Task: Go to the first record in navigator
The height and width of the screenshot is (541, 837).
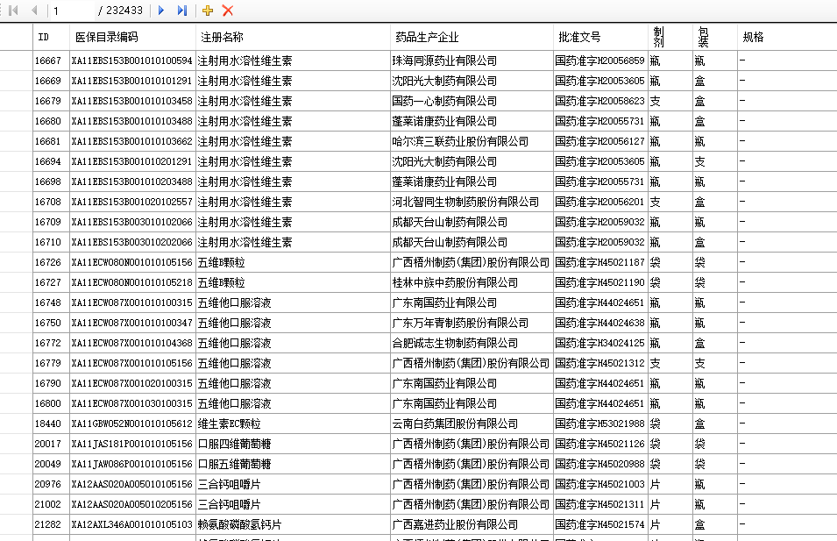Action: click(x=13, y=11)
